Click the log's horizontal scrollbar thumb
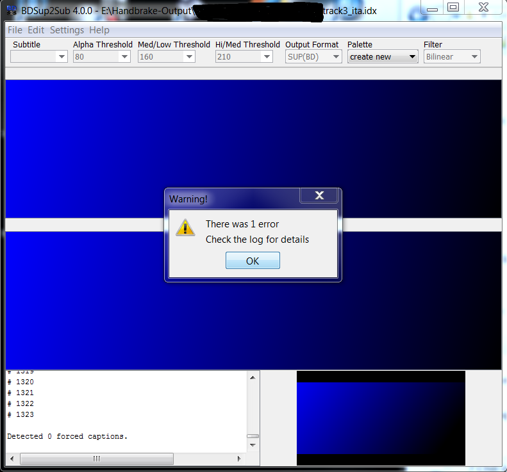 (x=97, y=459)
